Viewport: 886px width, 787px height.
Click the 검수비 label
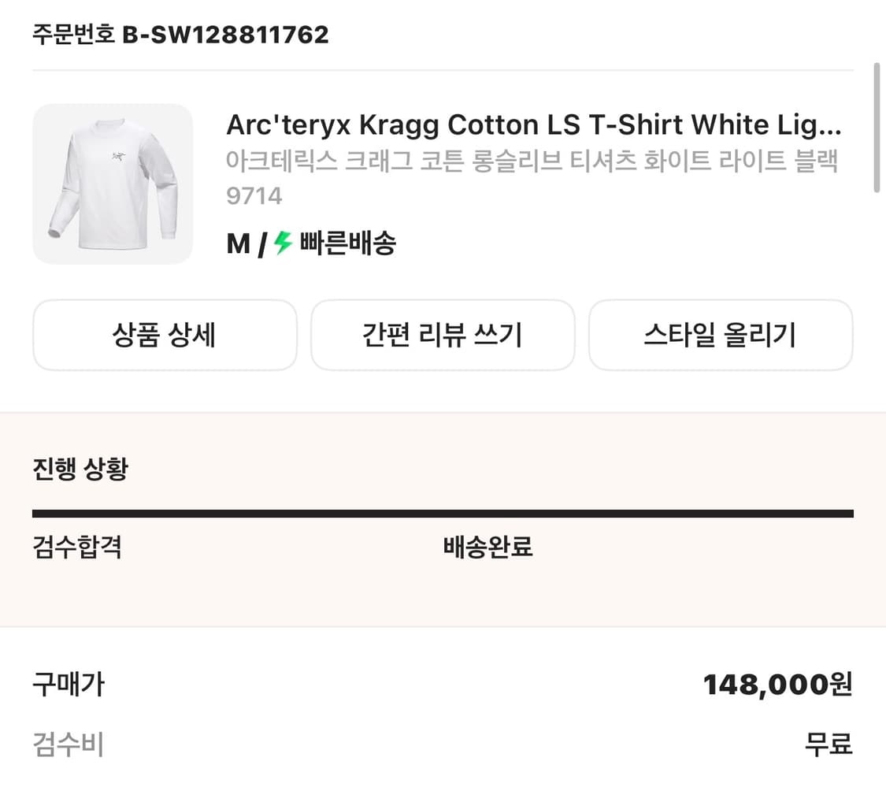coord(68,744)
